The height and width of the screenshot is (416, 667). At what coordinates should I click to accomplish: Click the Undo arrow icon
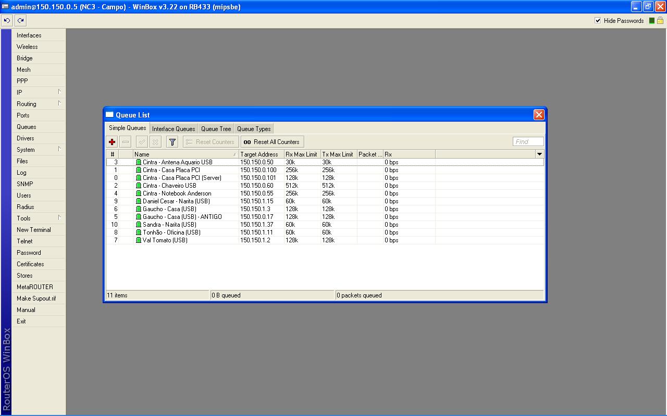7,21
